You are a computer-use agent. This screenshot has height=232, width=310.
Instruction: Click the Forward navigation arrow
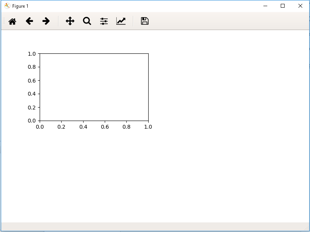coord(46,21)
